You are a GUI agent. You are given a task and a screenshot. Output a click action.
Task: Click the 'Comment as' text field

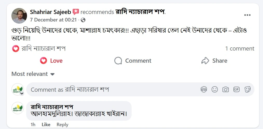[109, 90]
